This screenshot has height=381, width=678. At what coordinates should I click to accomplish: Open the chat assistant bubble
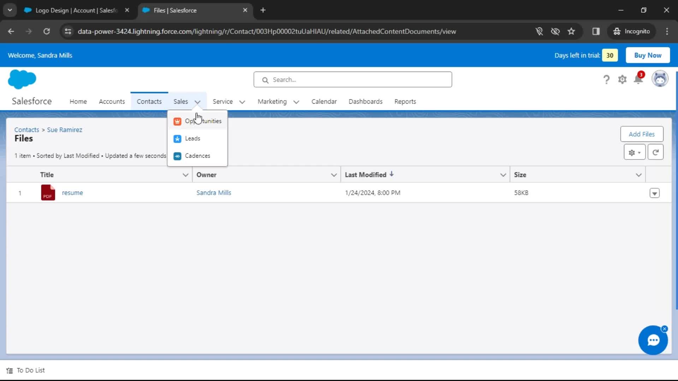pos(653,340)
